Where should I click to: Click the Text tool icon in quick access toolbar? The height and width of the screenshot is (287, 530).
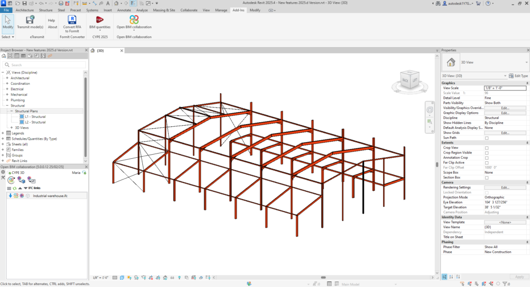pyautogui.click(x=108, y=3)
